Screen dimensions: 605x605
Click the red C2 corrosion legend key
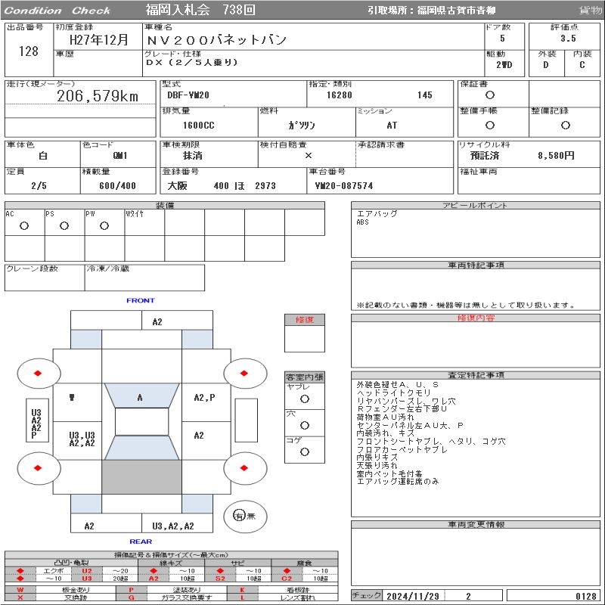tap(287, 578)
